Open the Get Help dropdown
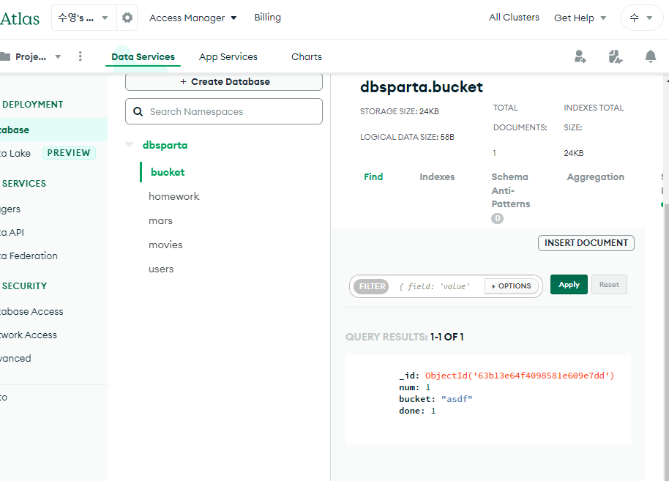Image resolution: width=669 pixels, height=481 pixels. point(580,18)
